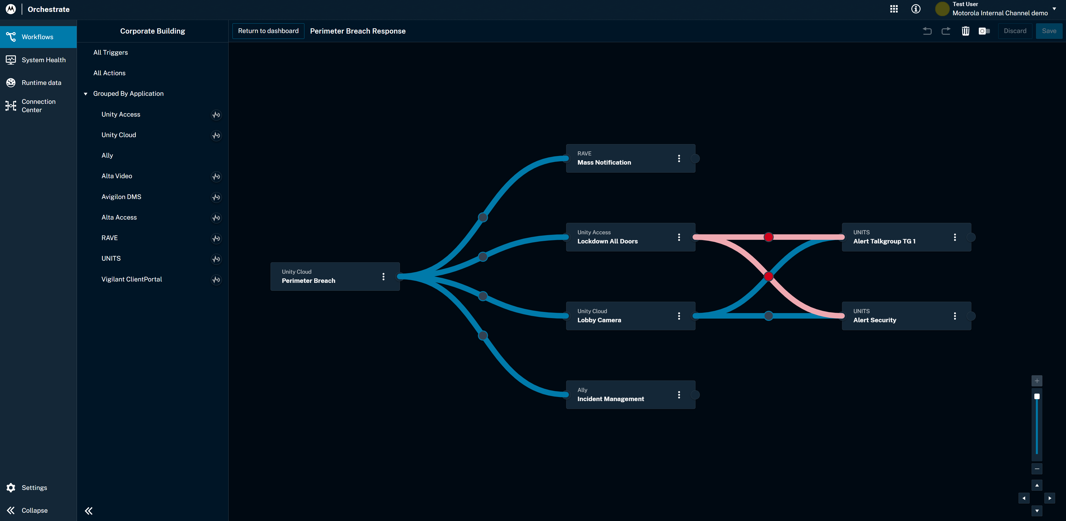Open UNITS health status icon
This screenshot has width=1066, height=521.
pos(216,259)
